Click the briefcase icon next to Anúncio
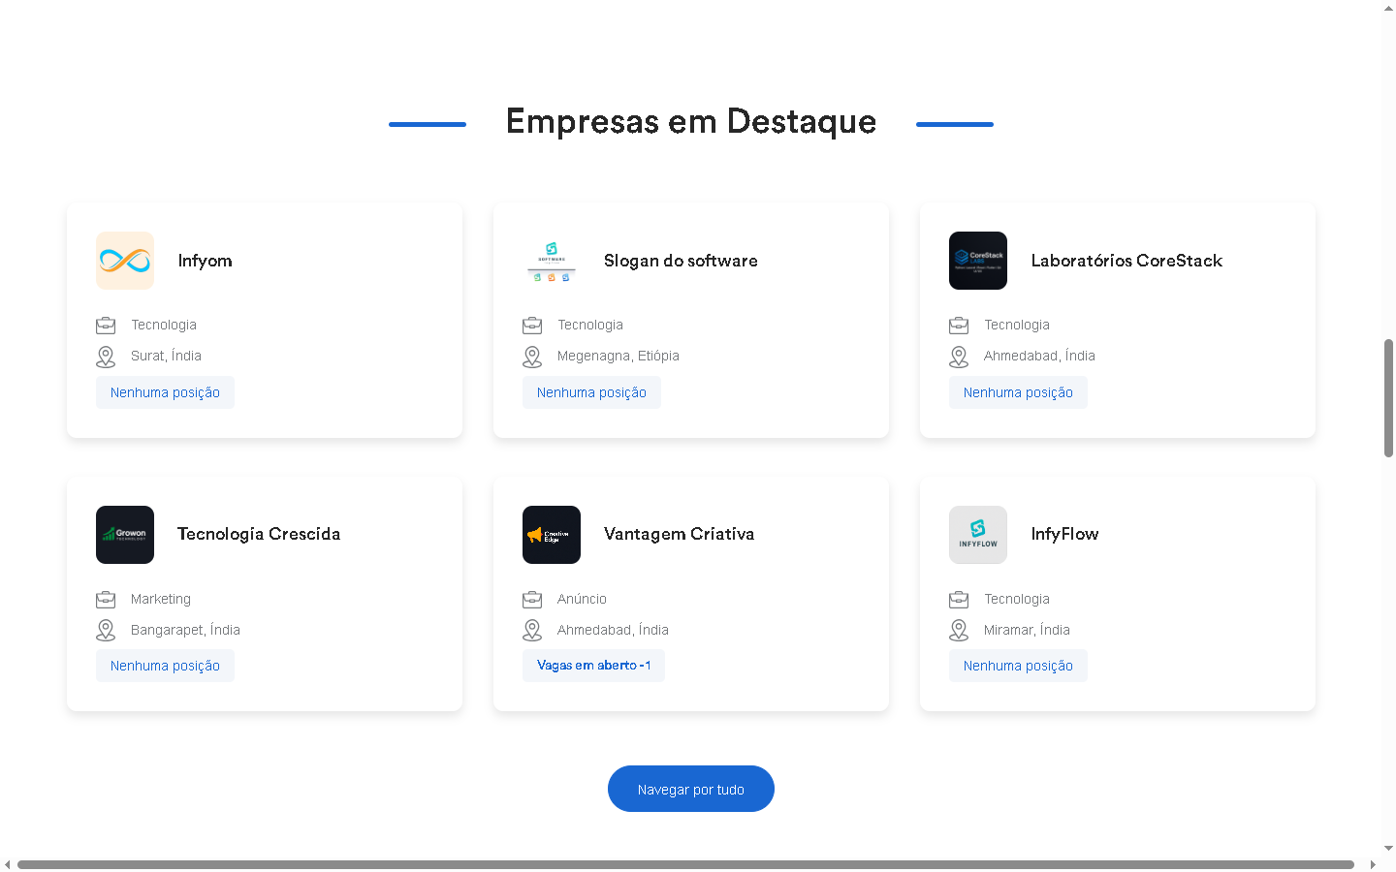This screenshot has width=1396, height=872. click(532, 600)
